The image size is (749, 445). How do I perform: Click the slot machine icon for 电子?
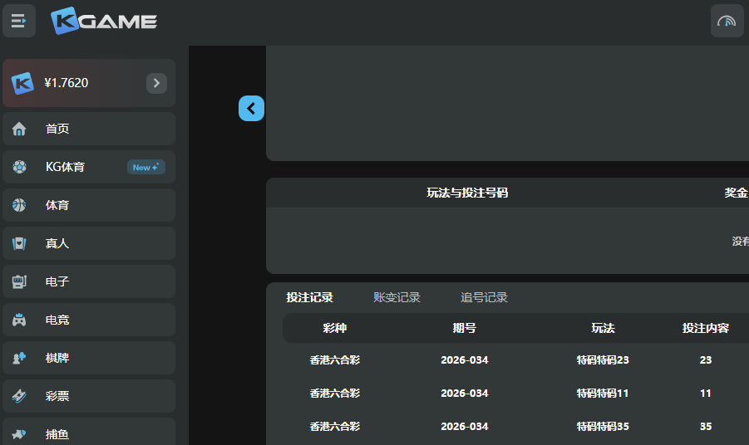(x=19, y=281)
